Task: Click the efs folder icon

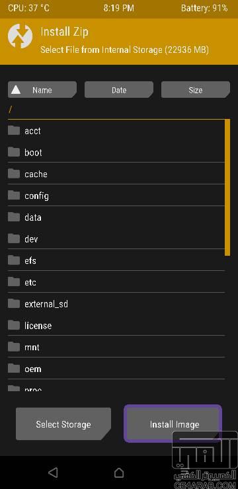Action: point(14,260)
